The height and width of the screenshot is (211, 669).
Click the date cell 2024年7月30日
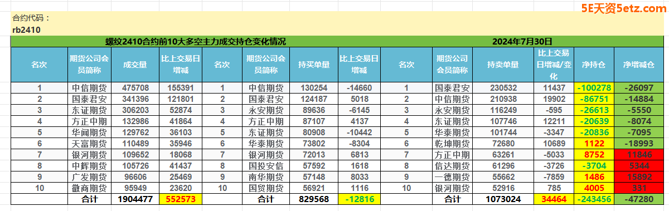(522, 42)
